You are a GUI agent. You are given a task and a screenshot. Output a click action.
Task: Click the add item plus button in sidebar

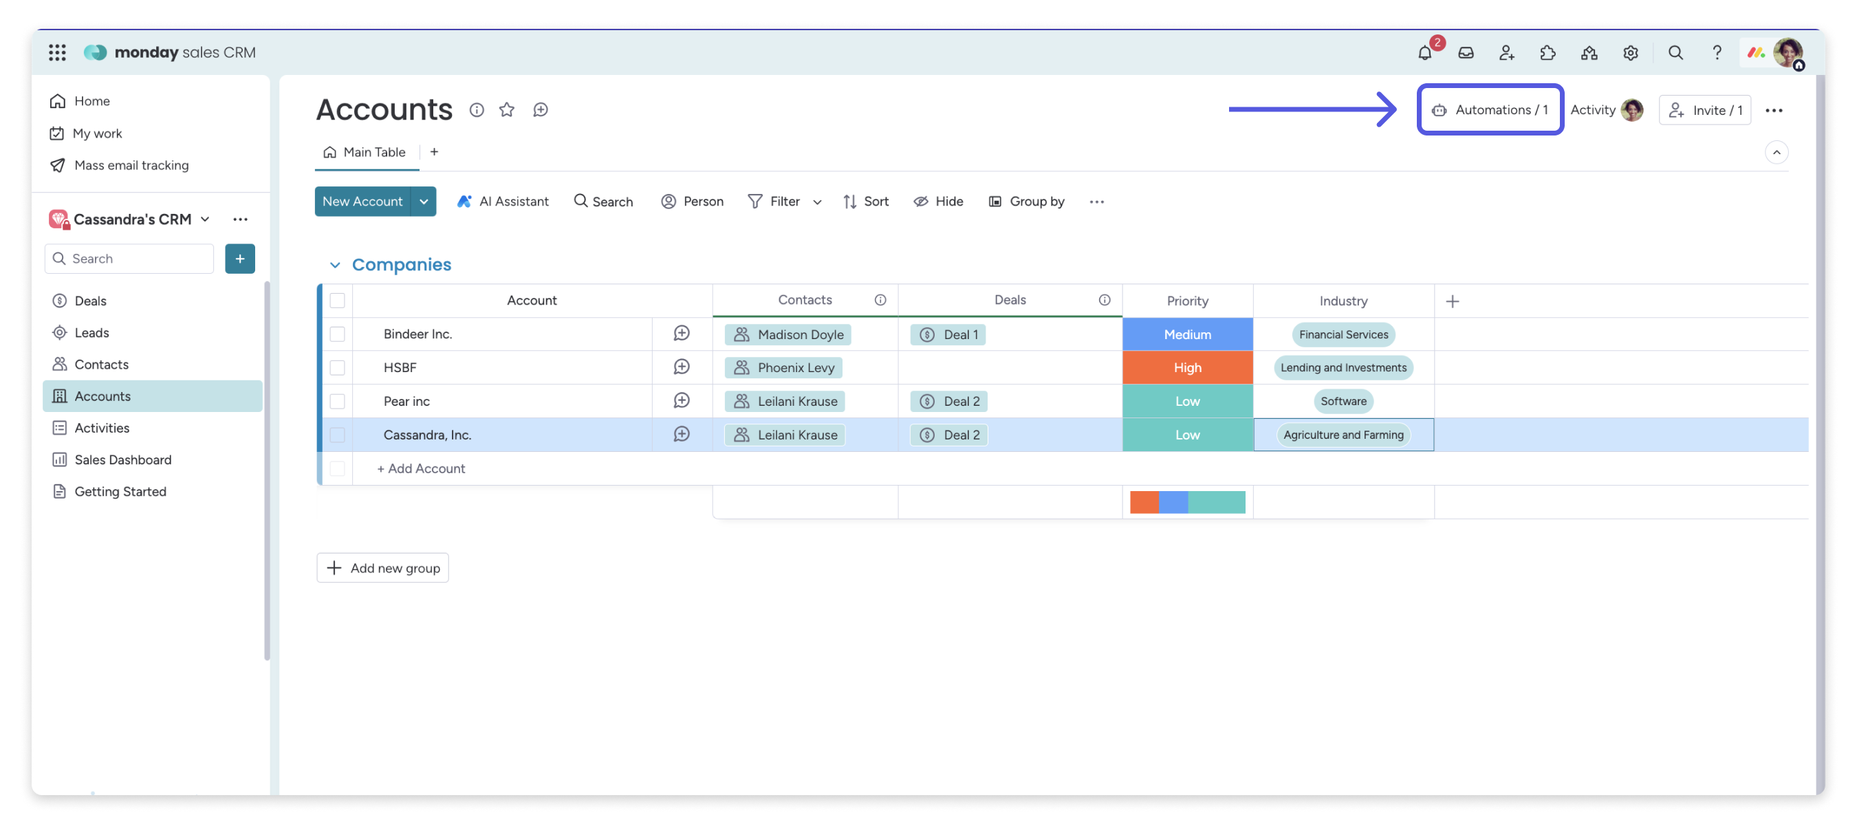point(240,259)
